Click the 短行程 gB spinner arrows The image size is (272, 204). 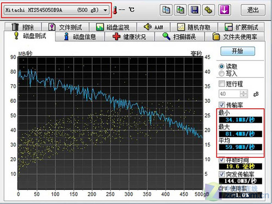tap(243, 94)
